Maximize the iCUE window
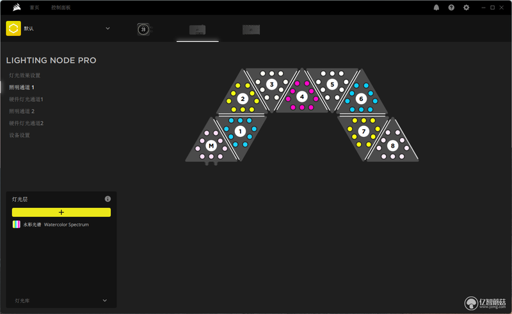 [x=492, y=8]
